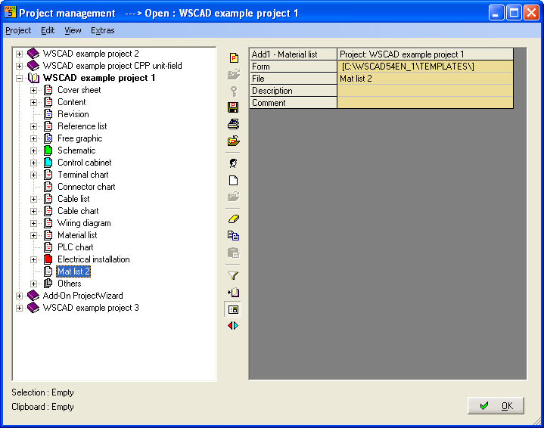Maximize the Project management window

514,13
